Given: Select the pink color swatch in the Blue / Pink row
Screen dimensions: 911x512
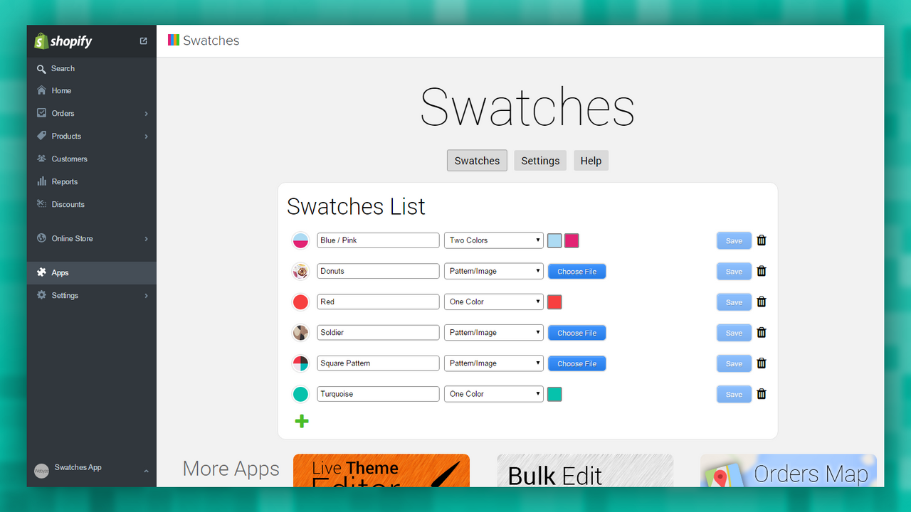Looking at the screenshot, I should click(x=571, y=240).
